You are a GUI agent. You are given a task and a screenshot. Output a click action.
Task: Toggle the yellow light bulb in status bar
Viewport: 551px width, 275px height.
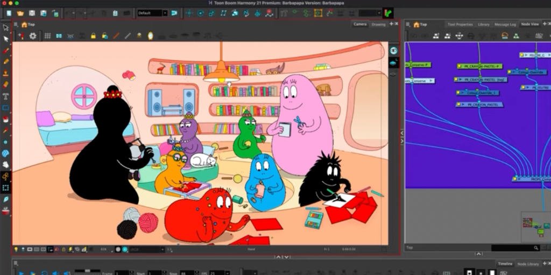click(16, 249)
